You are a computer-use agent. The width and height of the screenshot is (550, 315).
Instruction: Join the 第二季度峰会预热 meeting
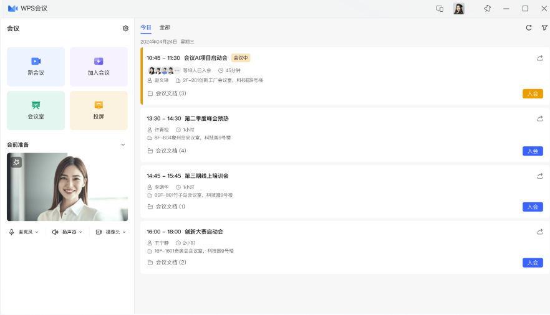coord(533,151)
